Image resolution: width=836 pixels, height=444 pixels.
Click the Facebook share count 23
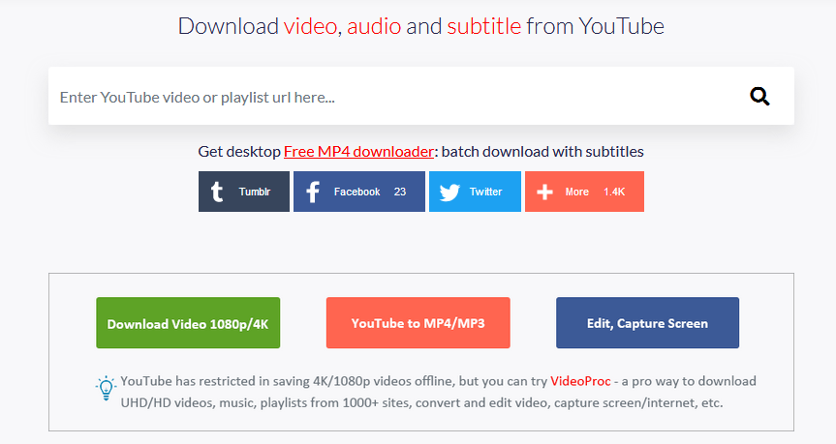point(399,192)
